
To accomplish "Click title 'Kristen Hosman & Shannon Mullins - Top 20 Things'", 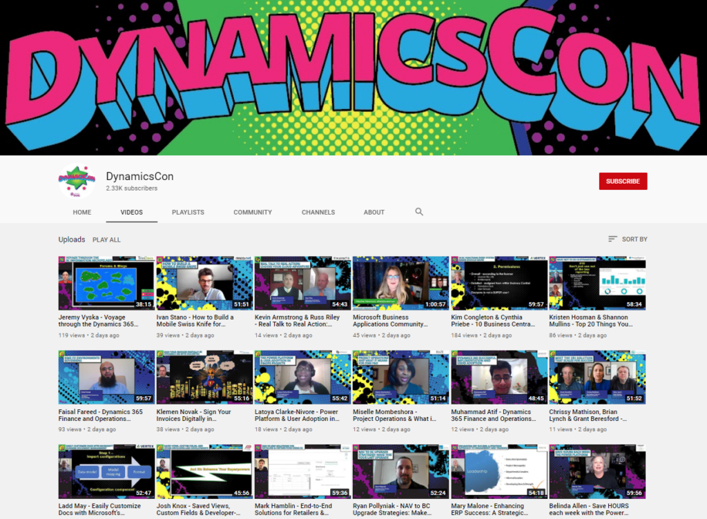I will (591, 321).
